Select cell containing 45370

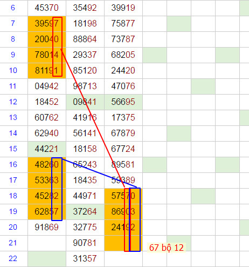point(47,8)
